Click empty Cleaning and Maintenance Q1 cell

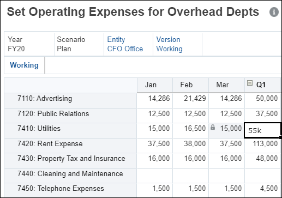click(263, 176)
